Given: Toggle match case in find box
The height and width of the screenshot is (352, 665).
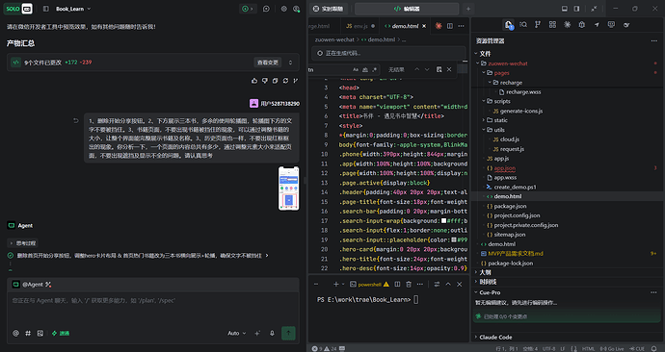Looking at the screenshot, I should coord(356,69).
